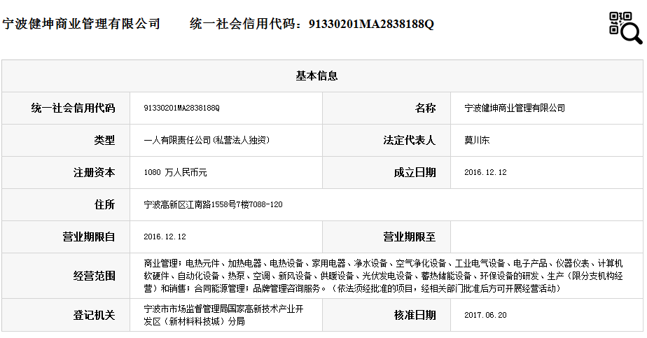Click the 成立日期 field label
The image size is (647, 338).
coord(415,172)
